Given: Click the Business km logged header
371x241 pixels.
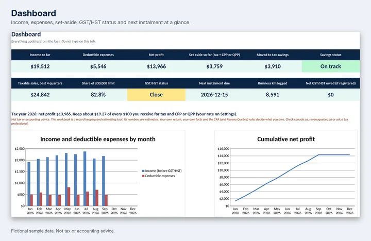Looking at the screenshot, I should (273, 83).
